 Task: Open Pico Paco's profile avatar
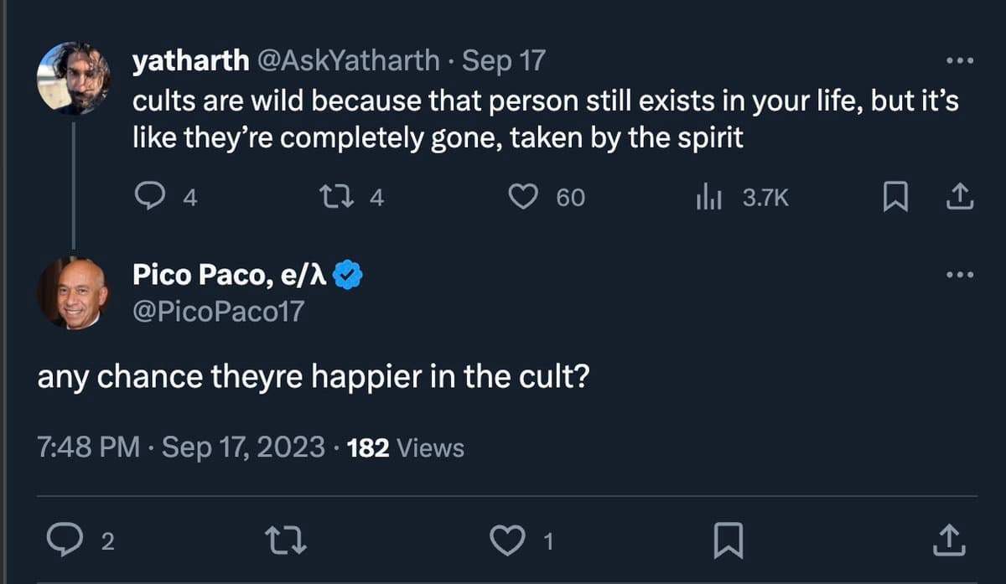pos(74,292)
